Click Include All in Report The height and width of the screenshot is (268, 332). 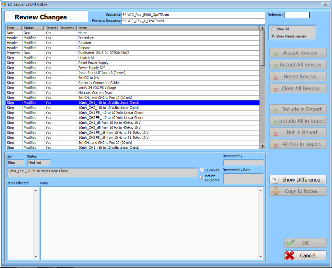(298, 121)
